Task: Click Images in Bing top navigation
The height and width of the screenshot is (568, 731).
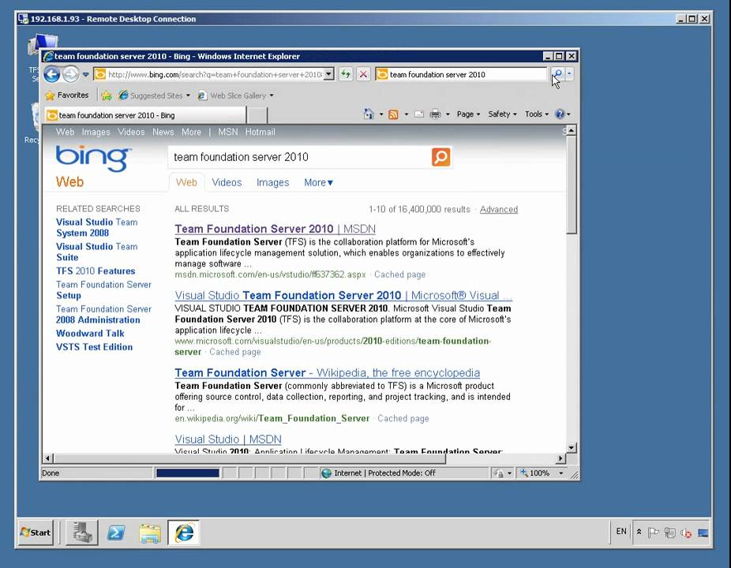Action: pos(96,132)
